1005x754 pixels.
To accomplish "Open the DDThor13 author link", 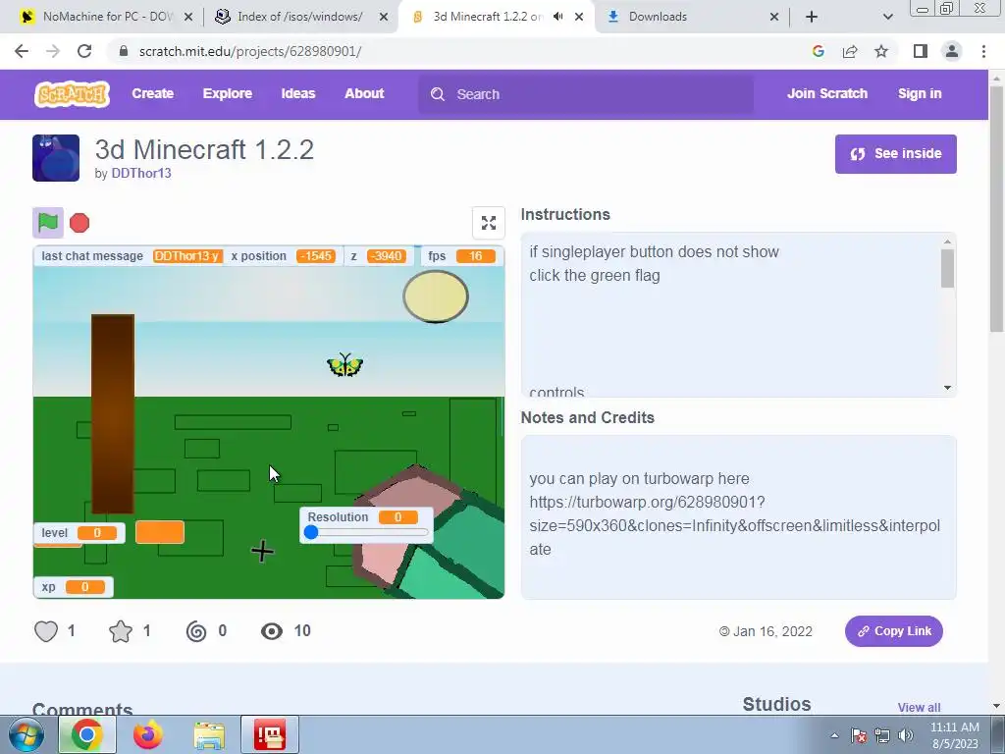I will pos(141,173).
